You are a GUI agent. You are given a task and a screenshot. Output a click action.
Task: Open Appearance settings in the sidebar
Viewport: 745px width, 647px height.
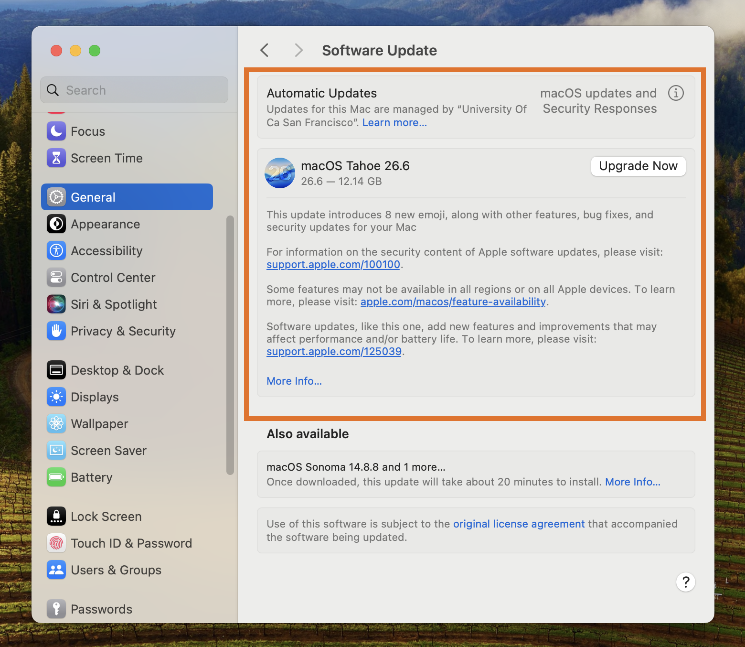(x=127, y=224)
